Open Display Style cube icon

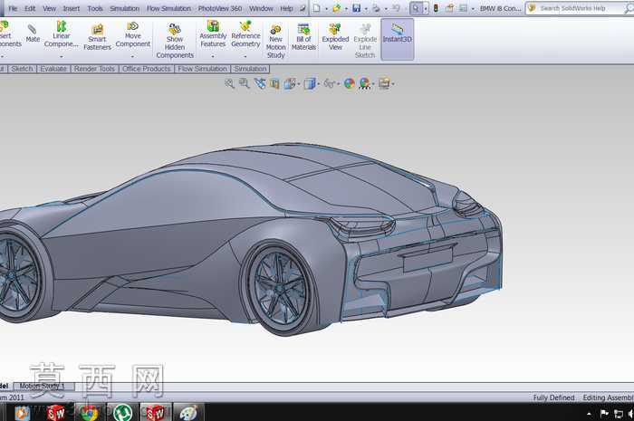[310, 83]
